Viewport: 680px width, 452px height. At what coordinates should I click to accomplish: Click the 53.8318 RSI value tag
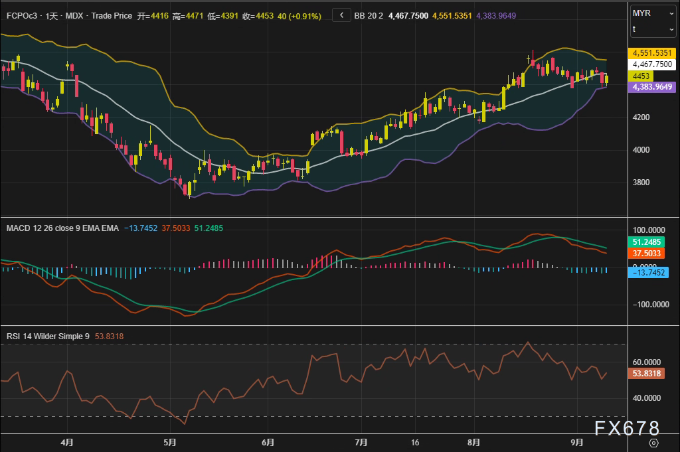[647, 374]
